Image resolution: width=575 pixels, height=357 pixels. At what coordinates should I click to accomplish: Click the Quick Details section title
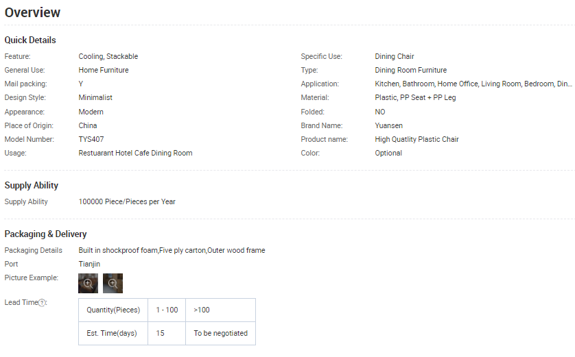coord(30,40)
